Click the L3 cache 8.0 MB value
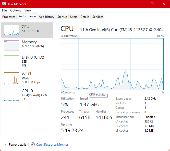Viewport: 170px width, 151px height. [x=149, y=131]
